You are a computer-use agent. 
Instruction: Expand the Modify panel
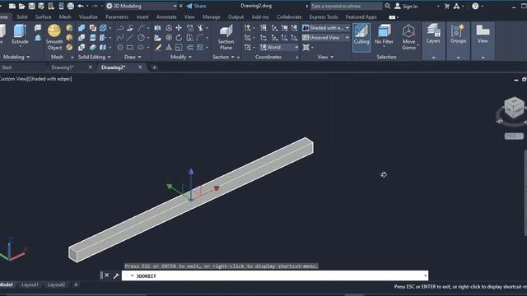pos(181,57)
